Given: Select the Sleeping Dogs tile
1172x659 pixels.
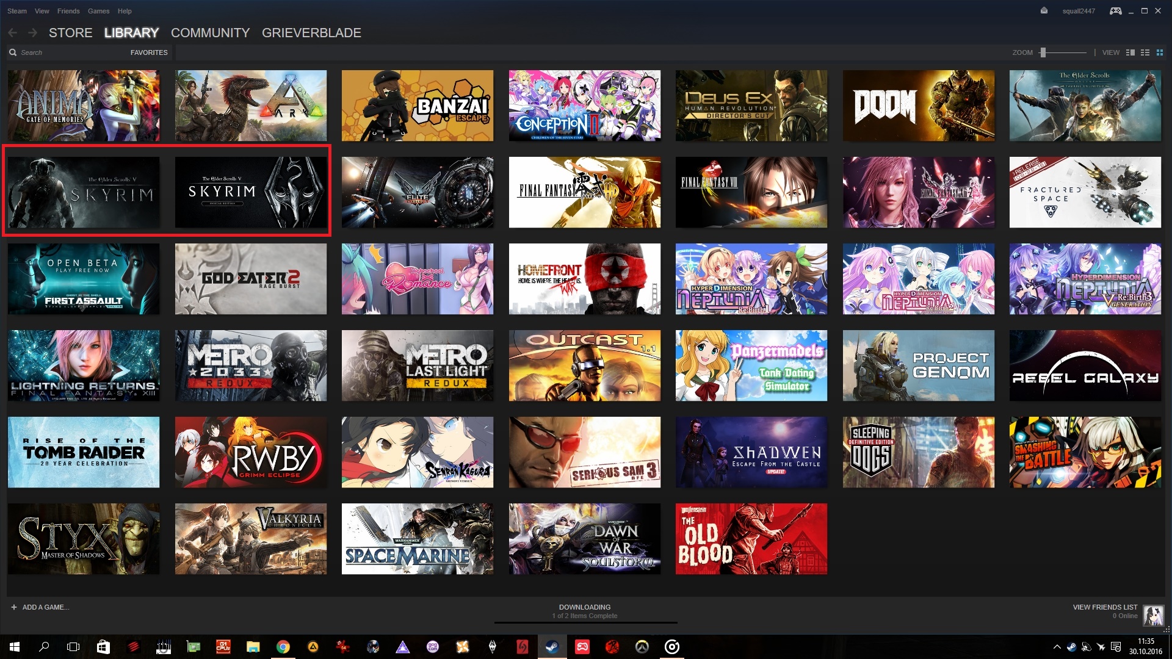Looking at the screenshot, I should (919, 452).
